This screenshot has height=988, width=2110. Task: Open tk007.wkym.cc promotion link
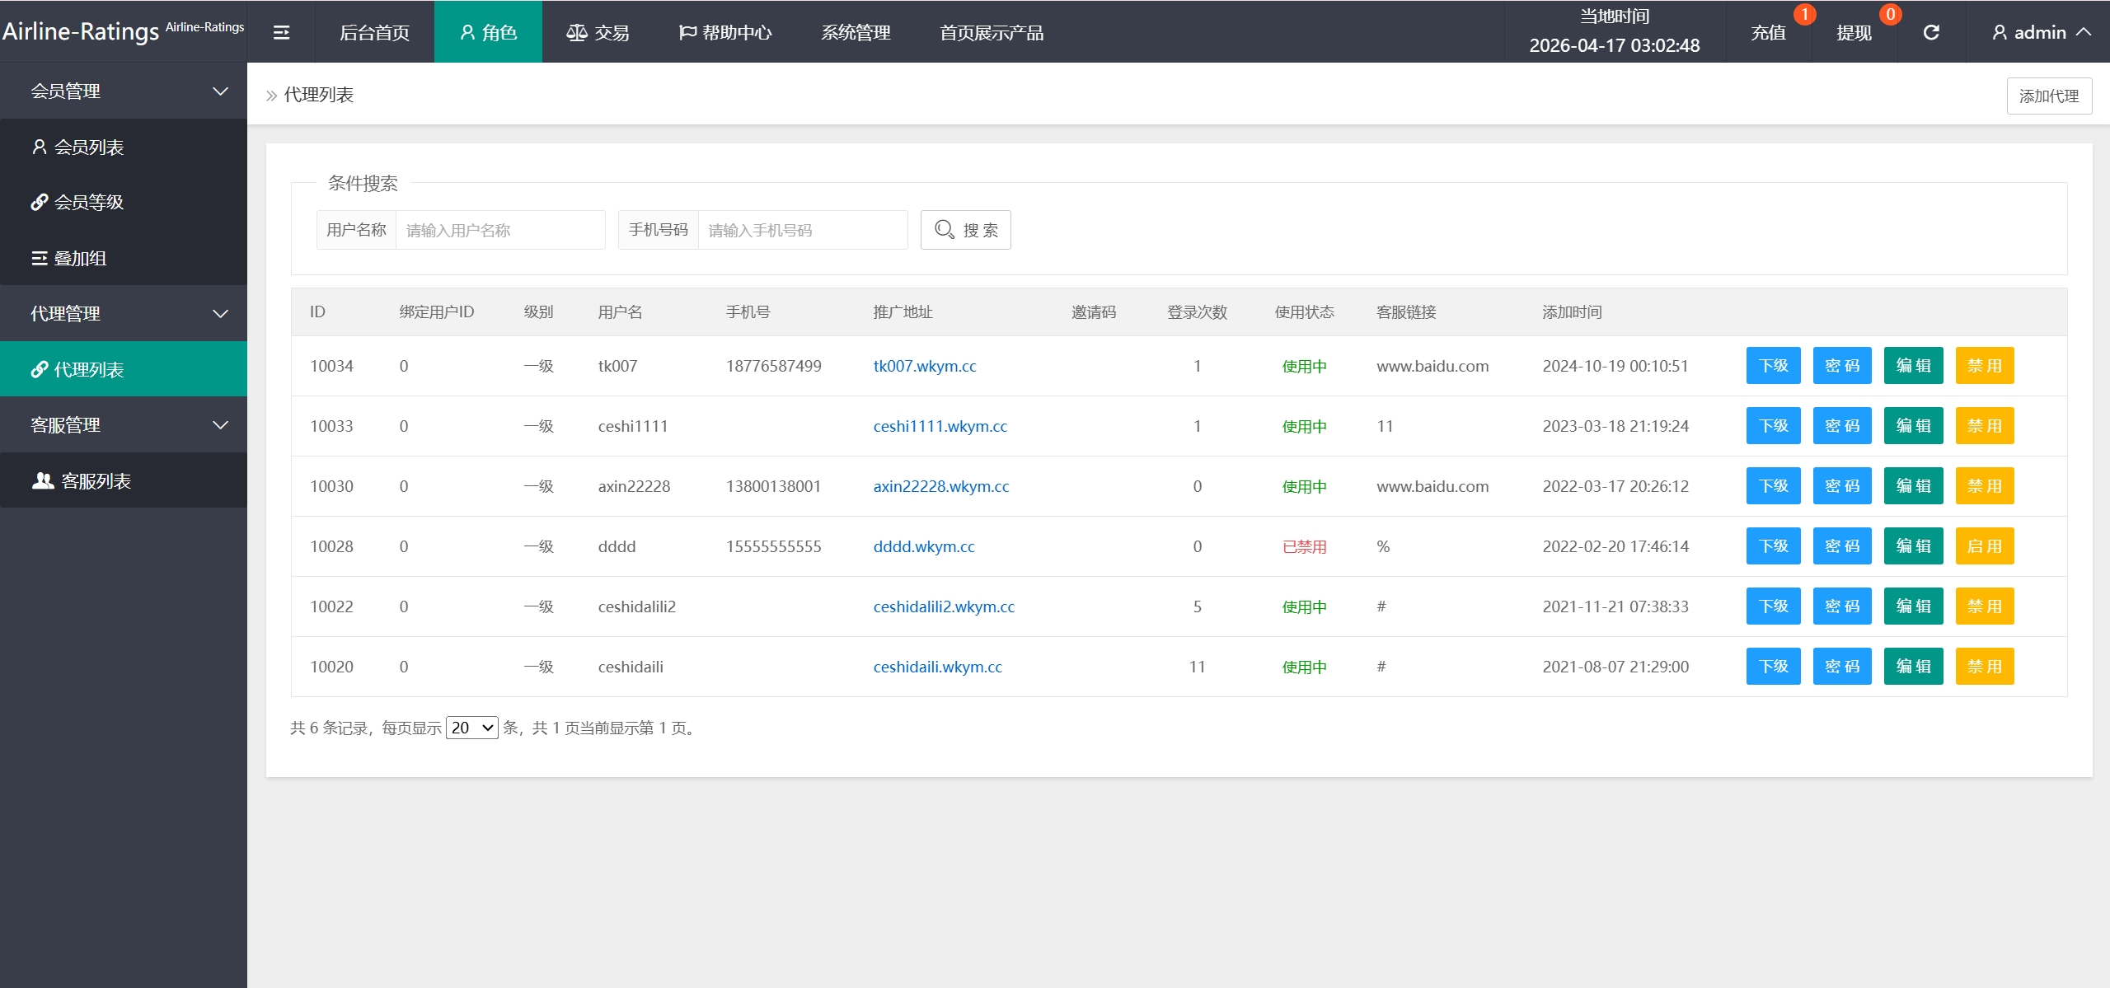925,366
